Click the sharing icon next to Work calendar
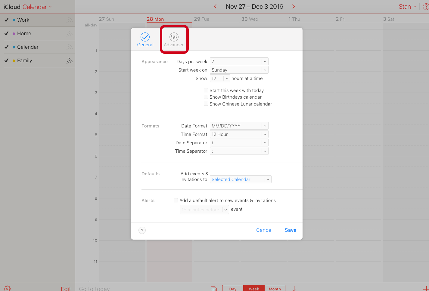Image resolution: width=429 pixels, height=291 pixels. (70, 20)
